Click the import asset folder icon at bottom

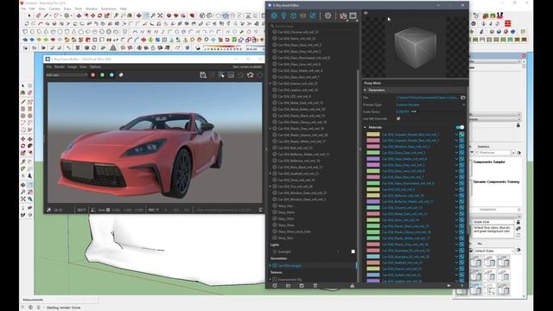(288, 286)
